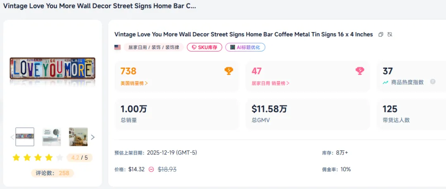
Task: Click the 评论数 258 review count badge
Action: click(x=52, y=173)
